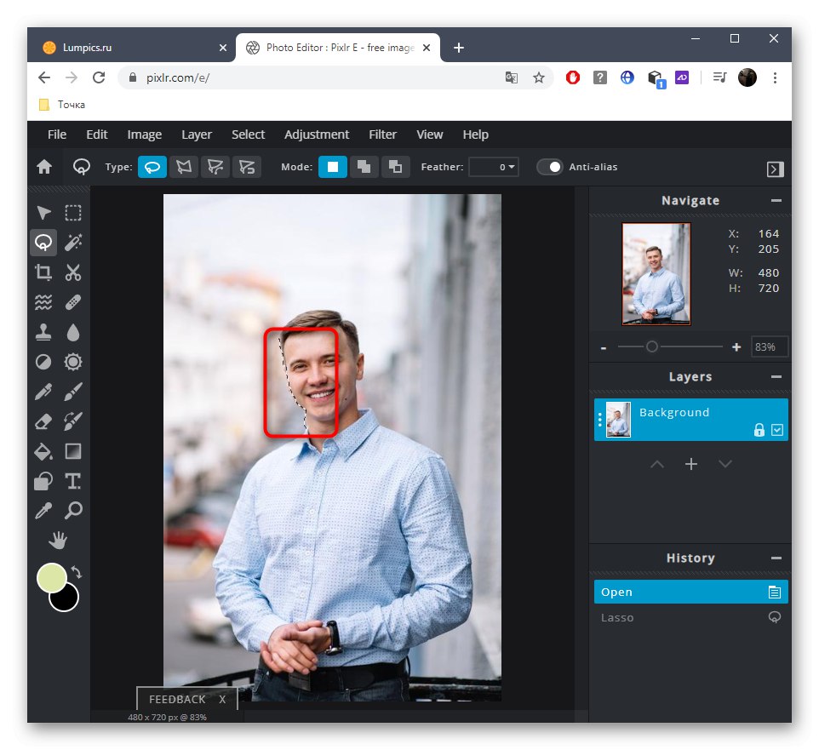The height and width of the screenshot is (750, 819).
Task: Activate the Zoom magnifier tool
Action: pos(73,511)
